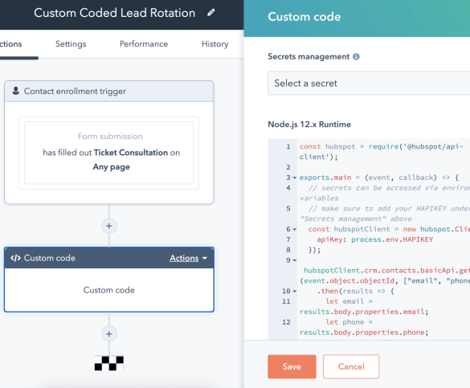The height and width of the screenshot is (388, 470).
Task: Open the Select a secret dropdown
Action: point(369,84)
